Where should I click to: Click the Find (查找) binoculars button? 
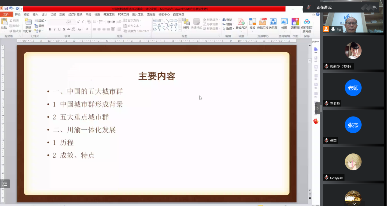[227, 20]
